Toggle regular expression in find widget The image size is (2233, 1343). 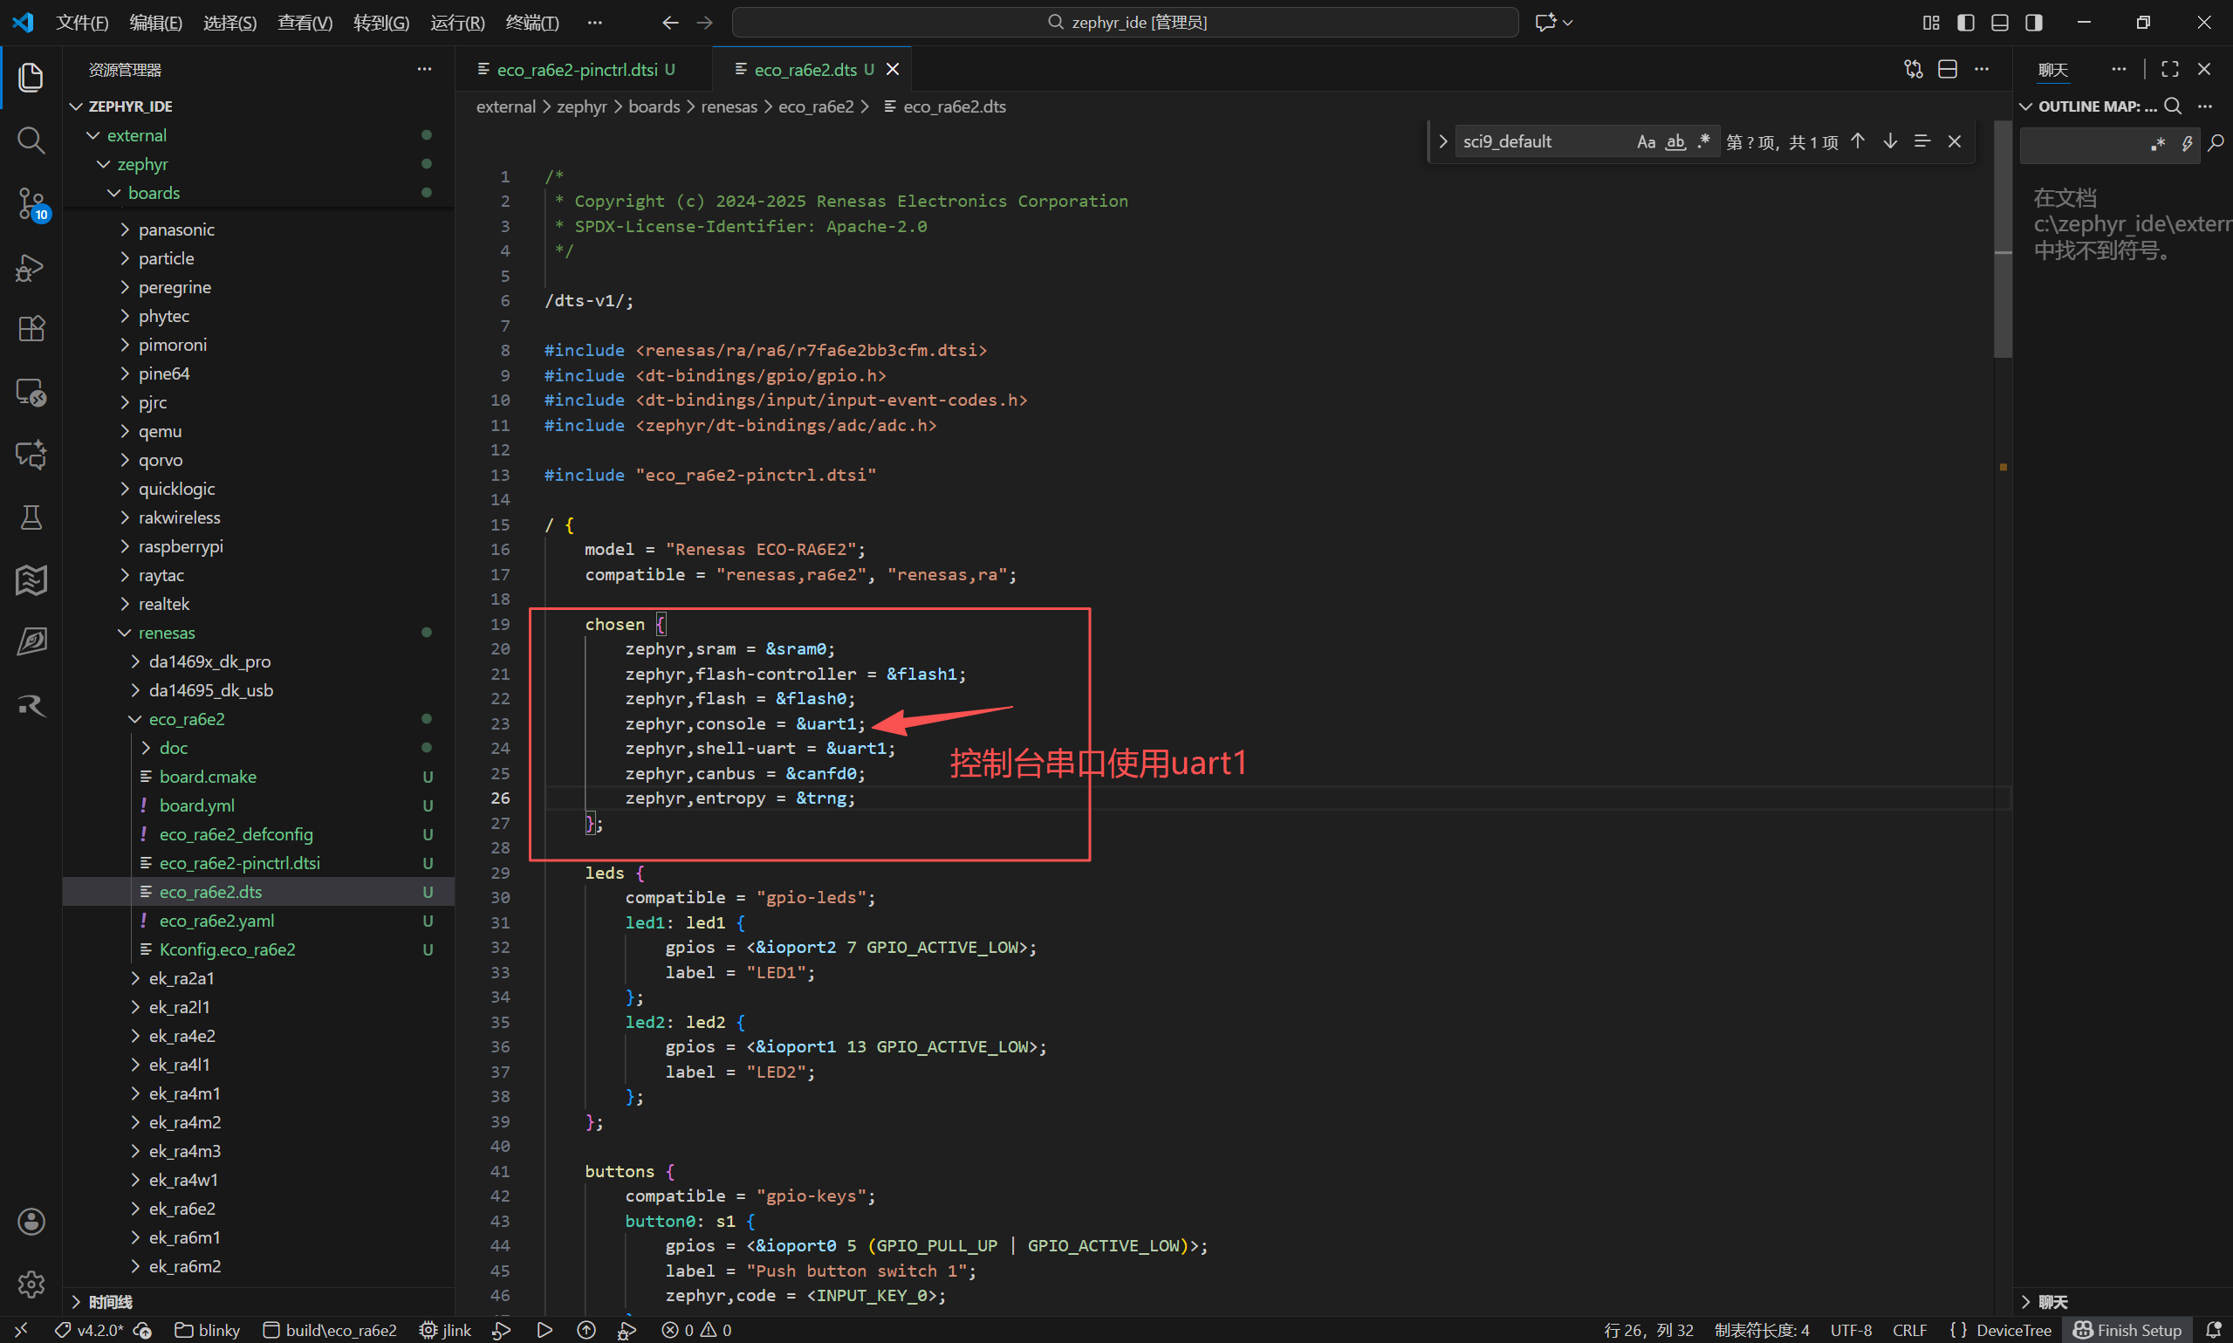point(1703,142)
